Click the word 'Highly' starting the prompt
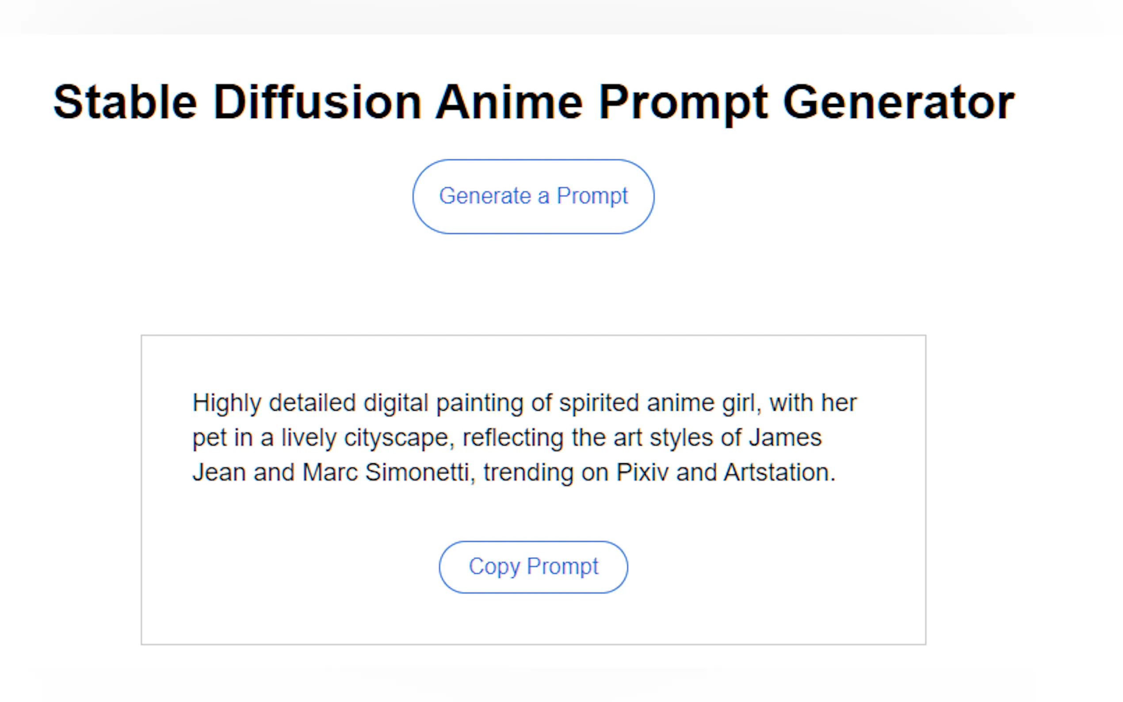The height and width of the screenshot is (702, 1123). coord(227,403)
